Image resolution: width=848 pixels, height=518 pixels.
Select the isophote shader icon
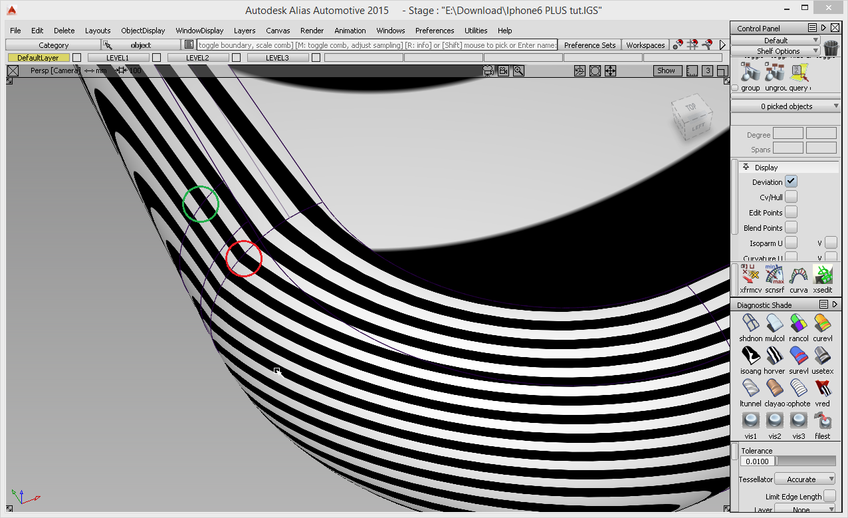[799, 388]
